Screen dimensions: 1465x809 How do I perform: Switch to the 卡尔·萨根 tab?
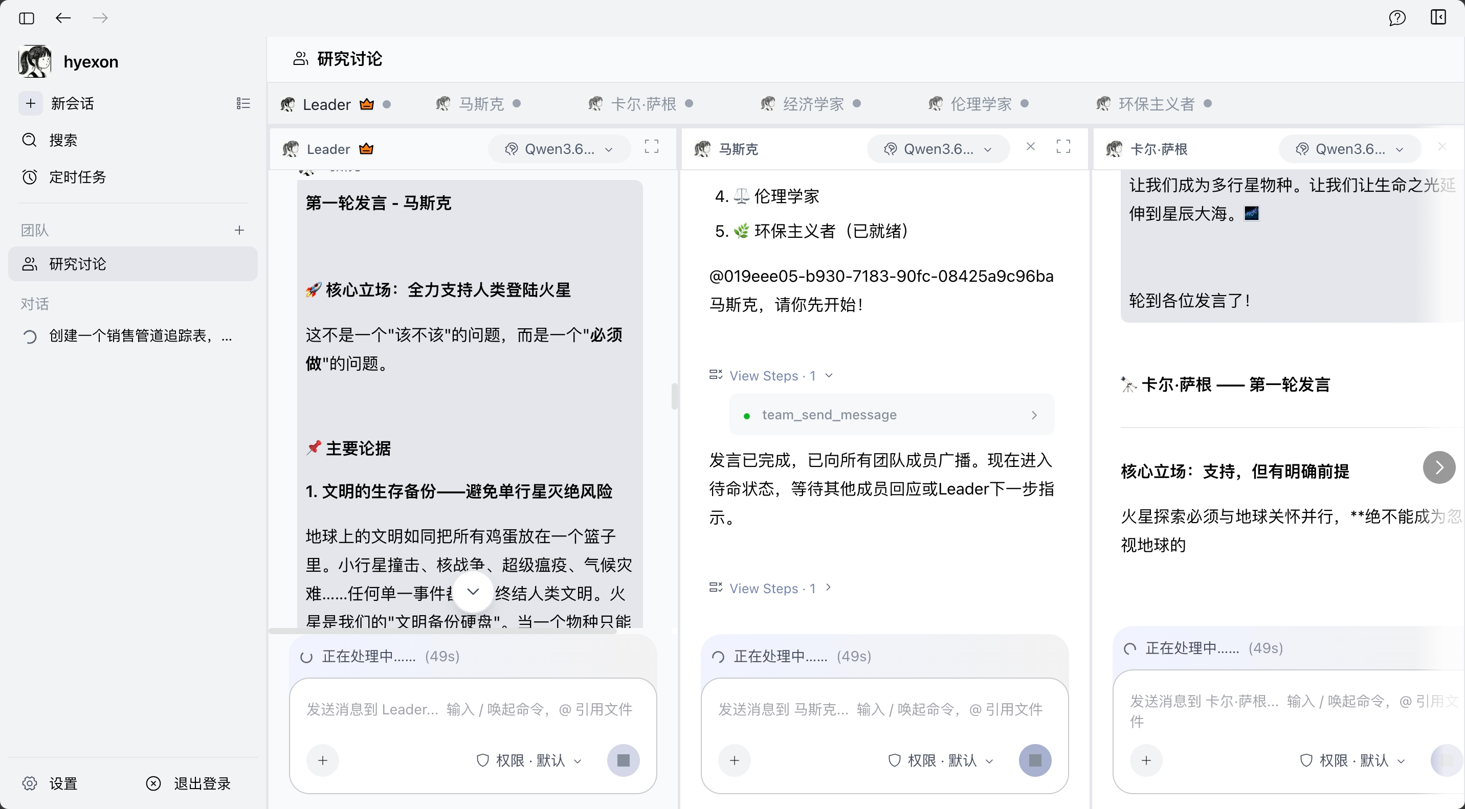point(640,104)
